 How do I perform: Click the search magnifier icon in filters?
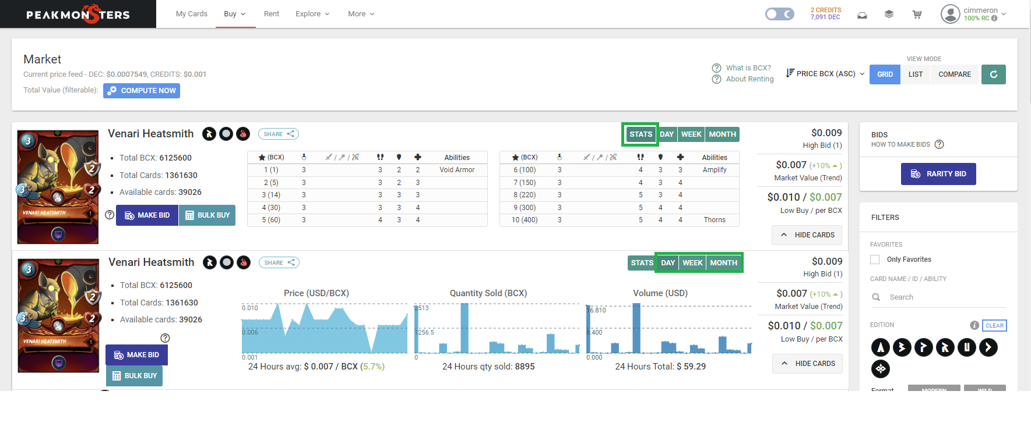(x=876, y=297)
